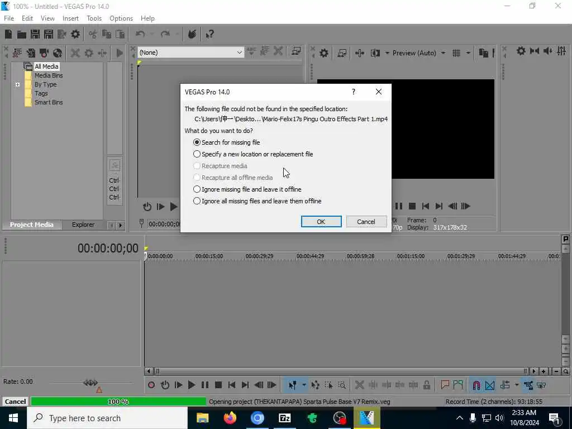Open the Insert menu
Viewport: 572px width, 429px height.
(x=70, y=18)
